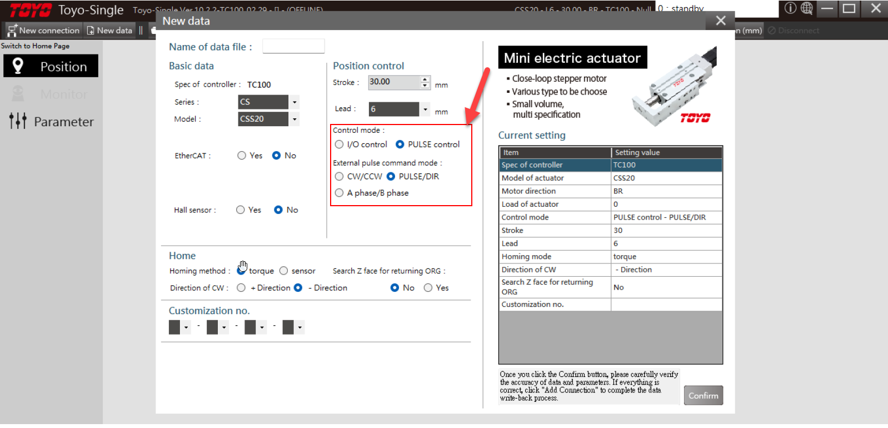Select EtherCAT Yes radio button
The height and width of the screenshot is (428, 888).
tap(242, 156)
